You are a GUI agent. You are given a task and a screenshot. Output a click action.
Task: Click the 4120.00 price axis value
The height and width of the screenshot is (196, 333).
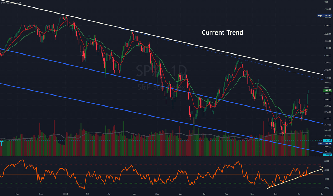tap(328, 78)
